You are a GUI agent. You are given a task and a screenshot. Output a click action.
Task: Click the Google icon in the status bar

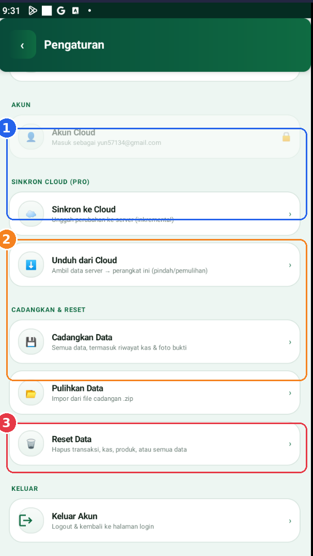pyautogui.click(x=61, y=11)
